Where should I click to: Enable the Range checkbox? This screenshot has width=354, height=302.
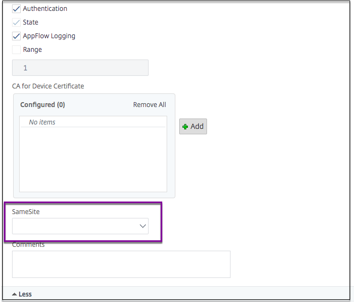16,50
